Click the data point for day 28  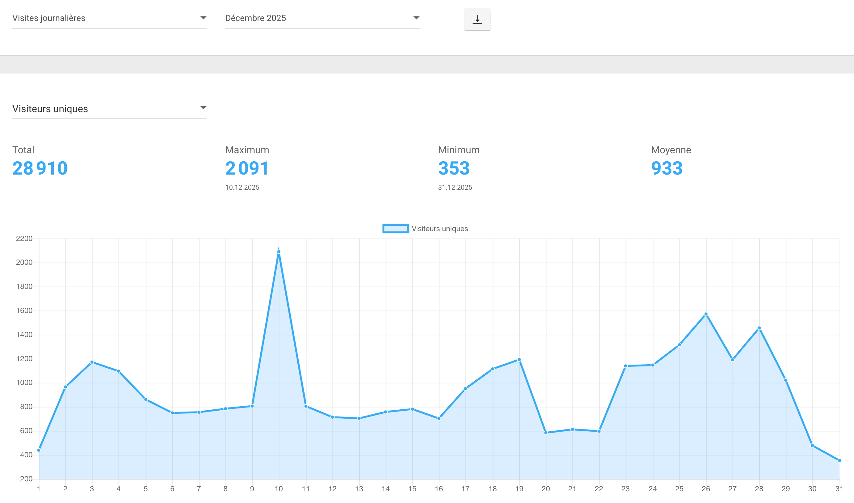coord(759,328)
